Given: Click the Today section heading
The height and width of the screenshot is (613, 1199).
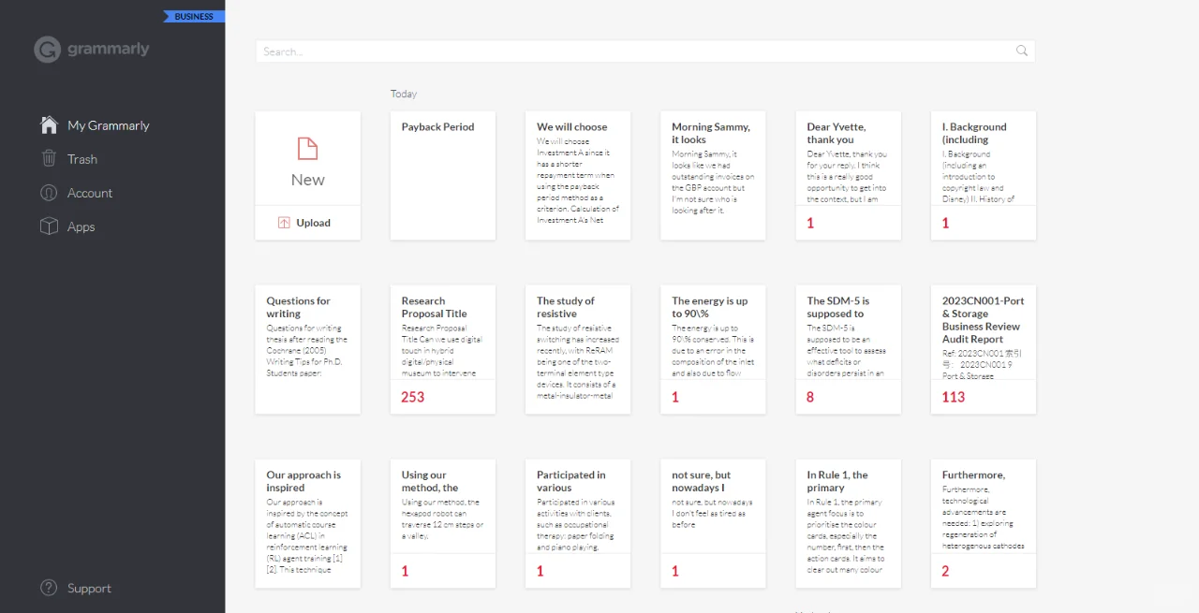Looking at the screenshot, I should (x=404, y=94).
